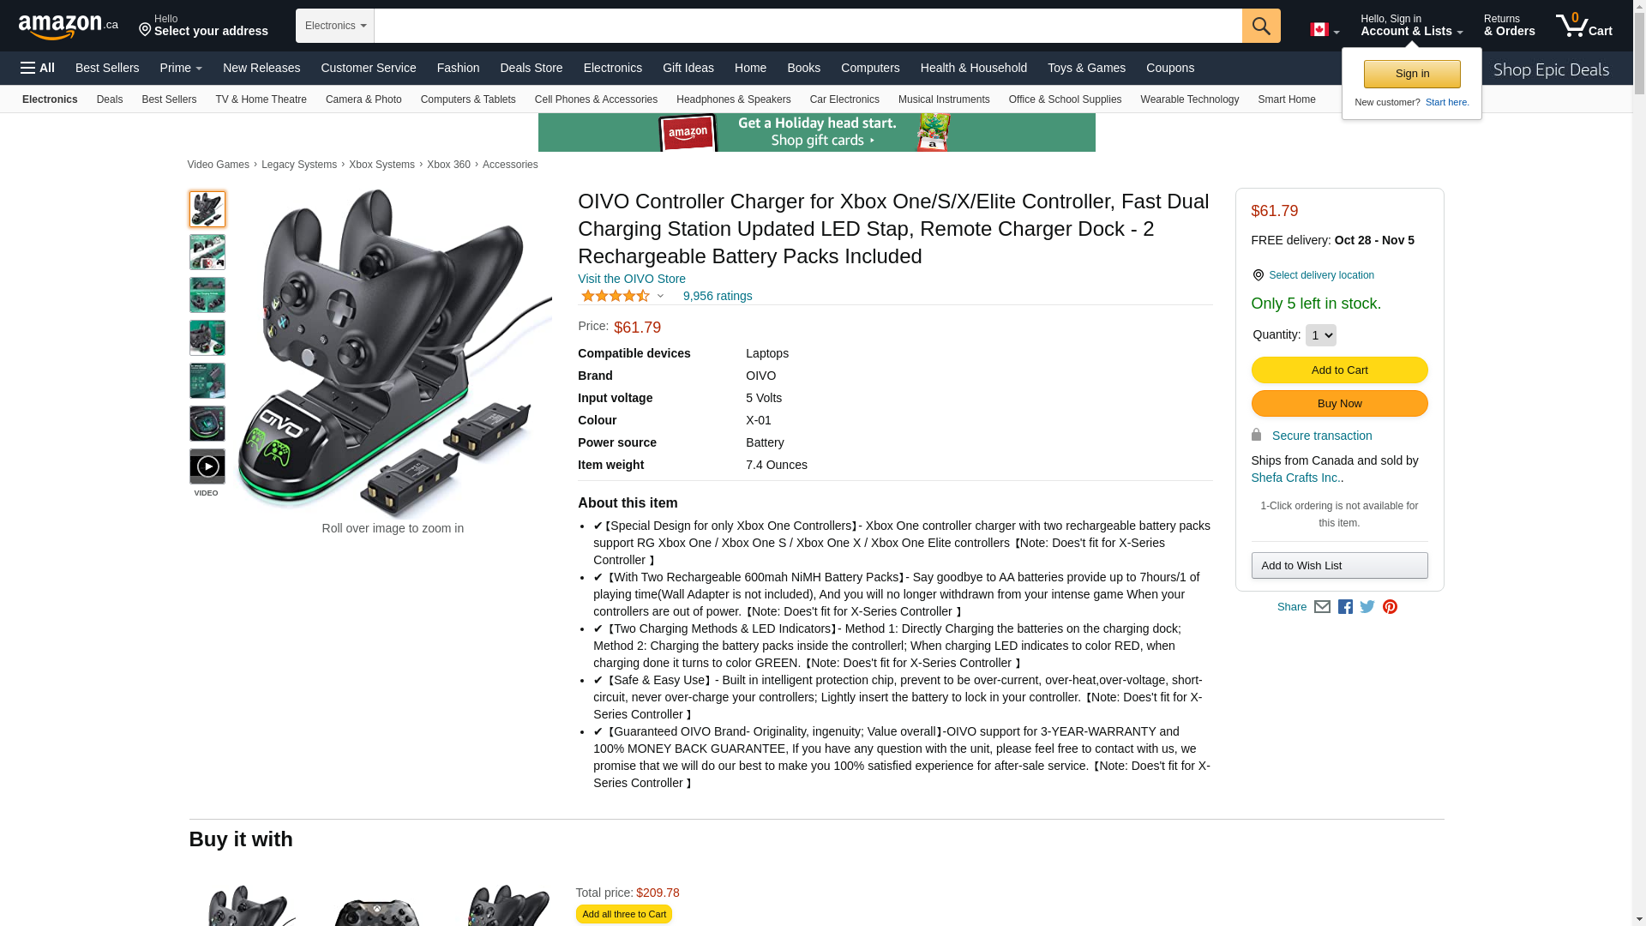
Task: Select Headphones & Speakers category tab
Action: 733,99
